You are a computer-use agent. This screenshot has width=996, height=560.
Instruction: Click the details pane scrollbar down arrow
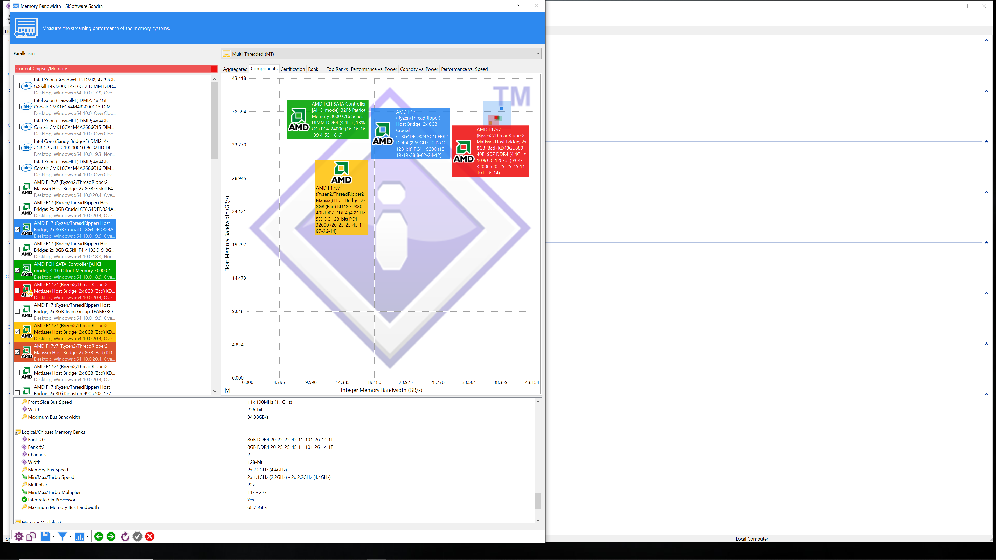coord(538,520)
